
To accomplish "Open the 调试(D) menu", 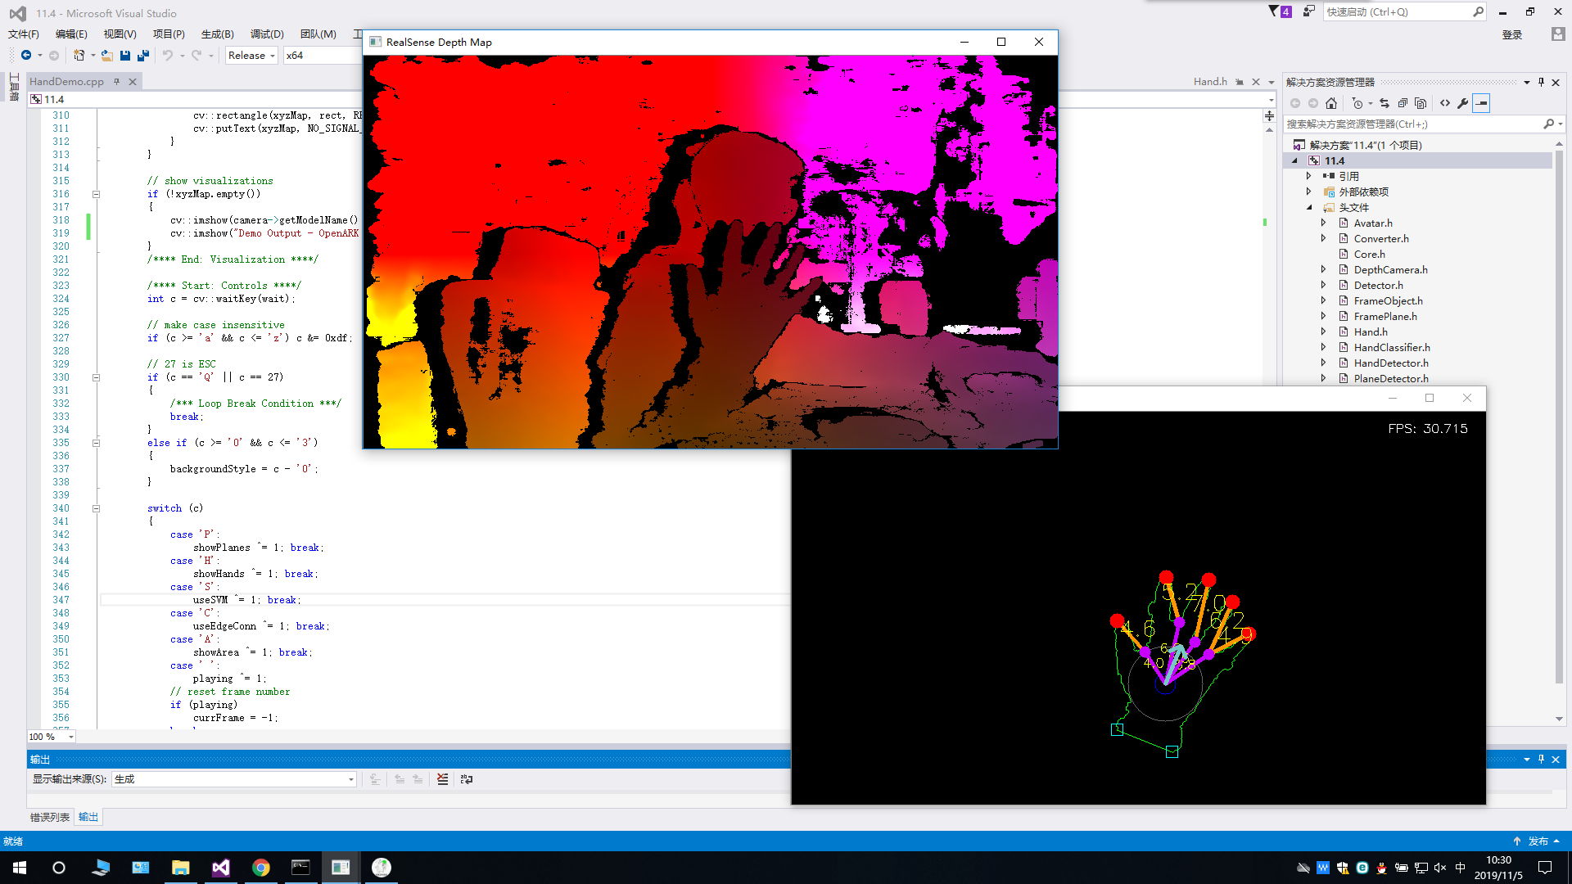I will tap(267, 34).
